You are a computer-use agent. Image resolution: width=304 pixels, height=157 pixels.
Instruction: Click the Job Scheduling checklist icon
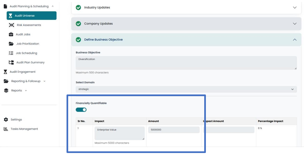pyautogui.click(x=11, y=53)
